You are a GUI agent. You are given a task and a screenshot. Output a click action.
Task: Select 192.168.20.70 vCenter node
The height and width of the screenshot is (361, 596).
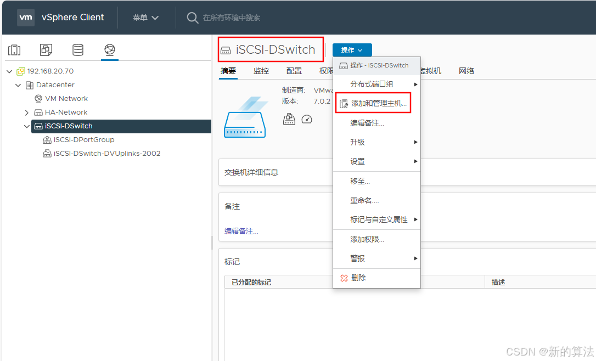coord(50,71)
